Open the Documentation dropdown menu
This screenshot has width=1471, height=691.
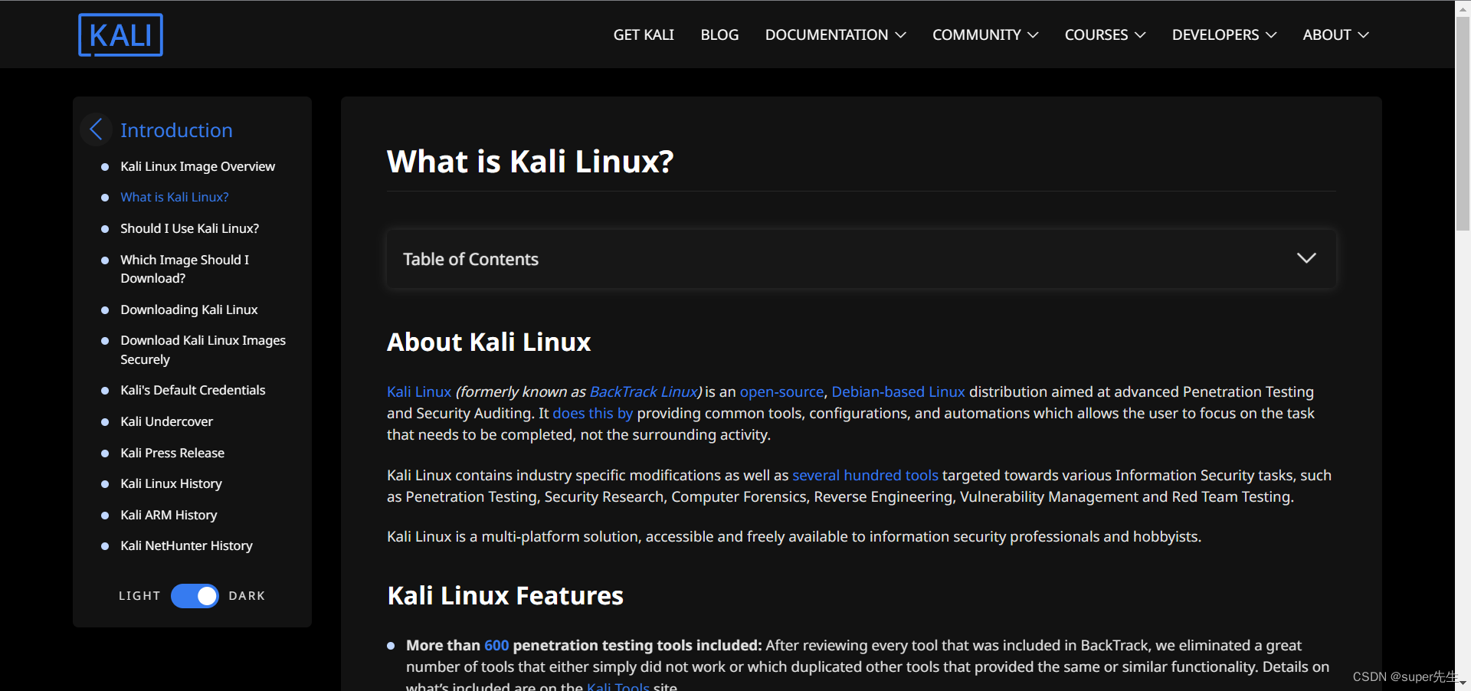pos(835,34)
